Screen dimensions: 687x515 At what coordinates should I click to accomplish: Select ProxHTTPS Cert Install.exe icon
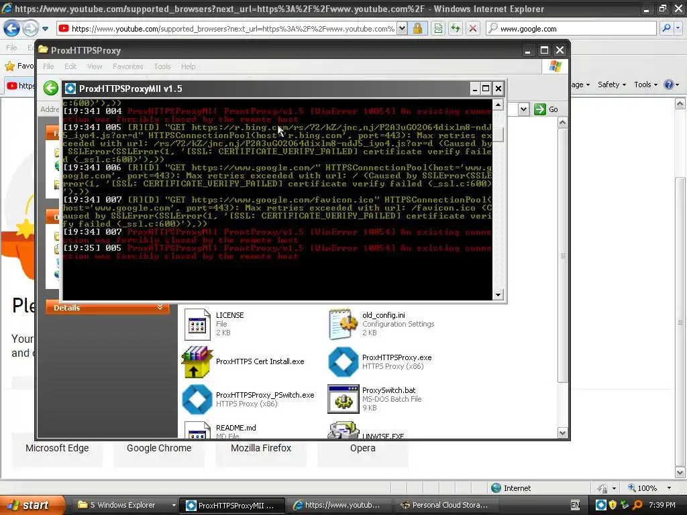(197, 361)
